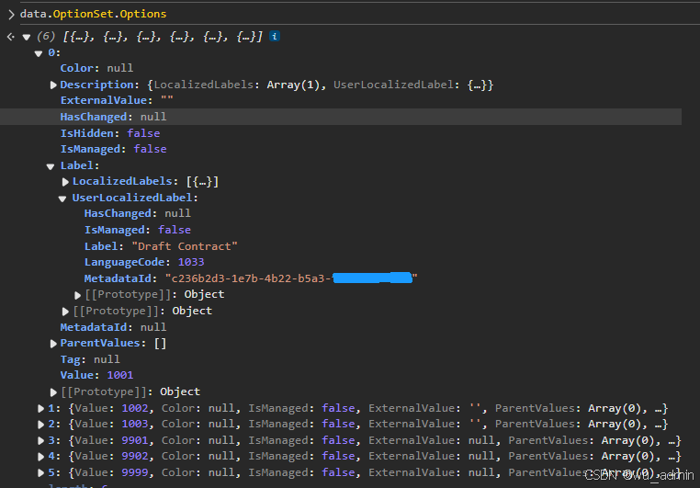Click the console prompt chevron icon

point(11,15)
